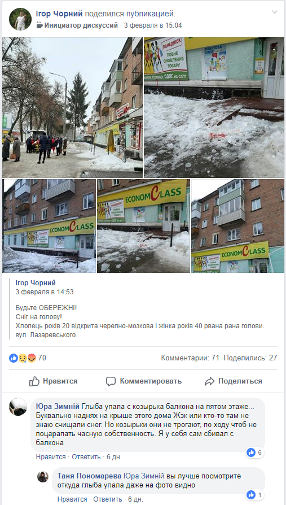Click the Поделиться share arrow button
Viewport: 286px width, 505px height.
coord(233,381)
